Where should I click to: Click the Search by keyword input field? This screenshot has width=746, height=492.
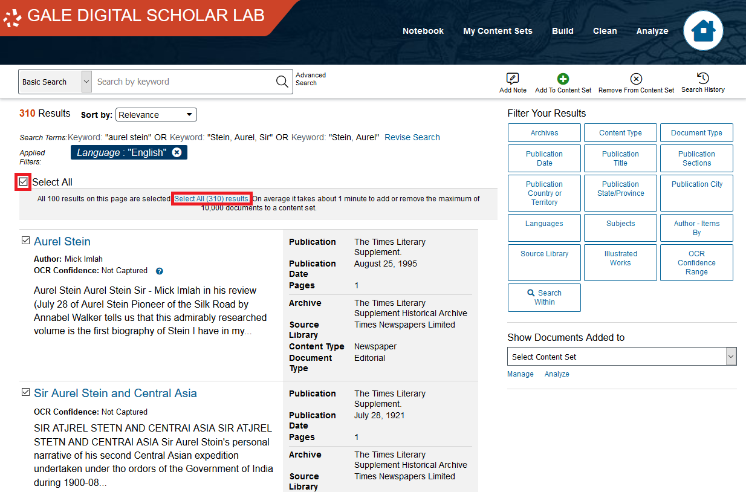pos(181,81)
